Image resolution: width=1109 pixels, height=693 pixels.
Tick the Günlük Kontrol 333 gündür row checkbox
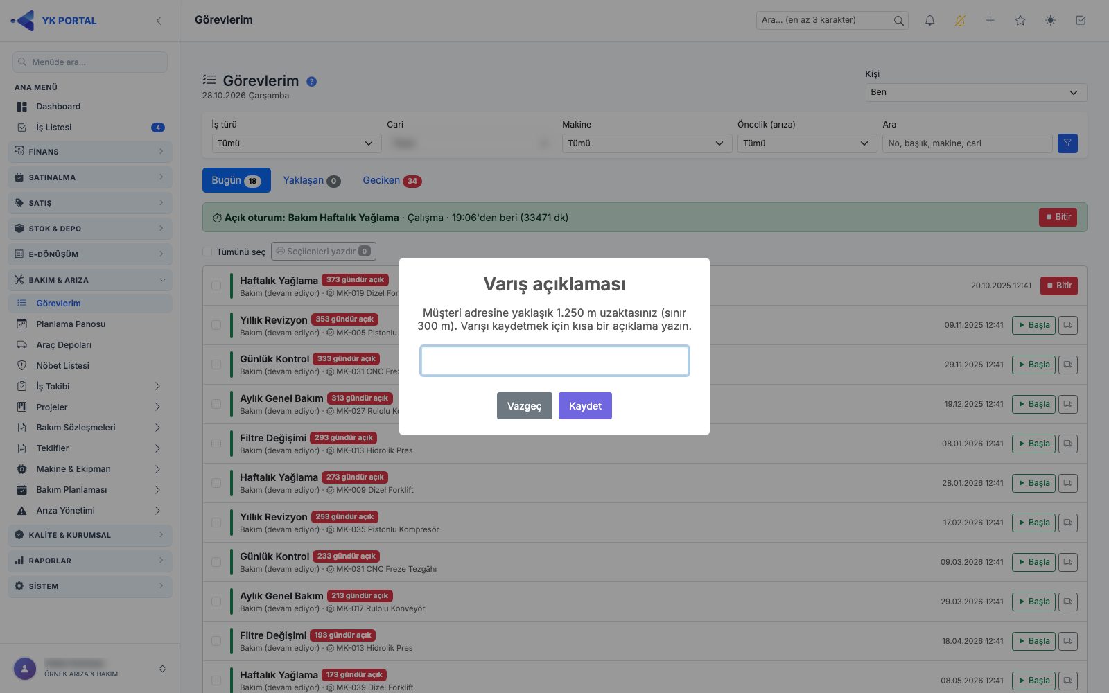[216, 365]
